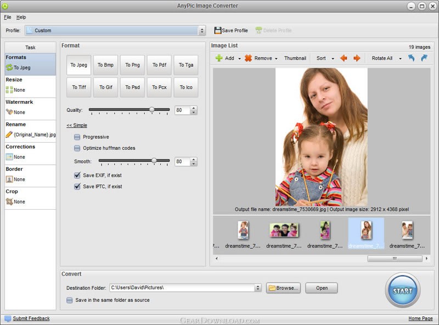This screenshot has height=325, width=439.
Task: Choose the To Pcx format button
Action: point(159,87)
